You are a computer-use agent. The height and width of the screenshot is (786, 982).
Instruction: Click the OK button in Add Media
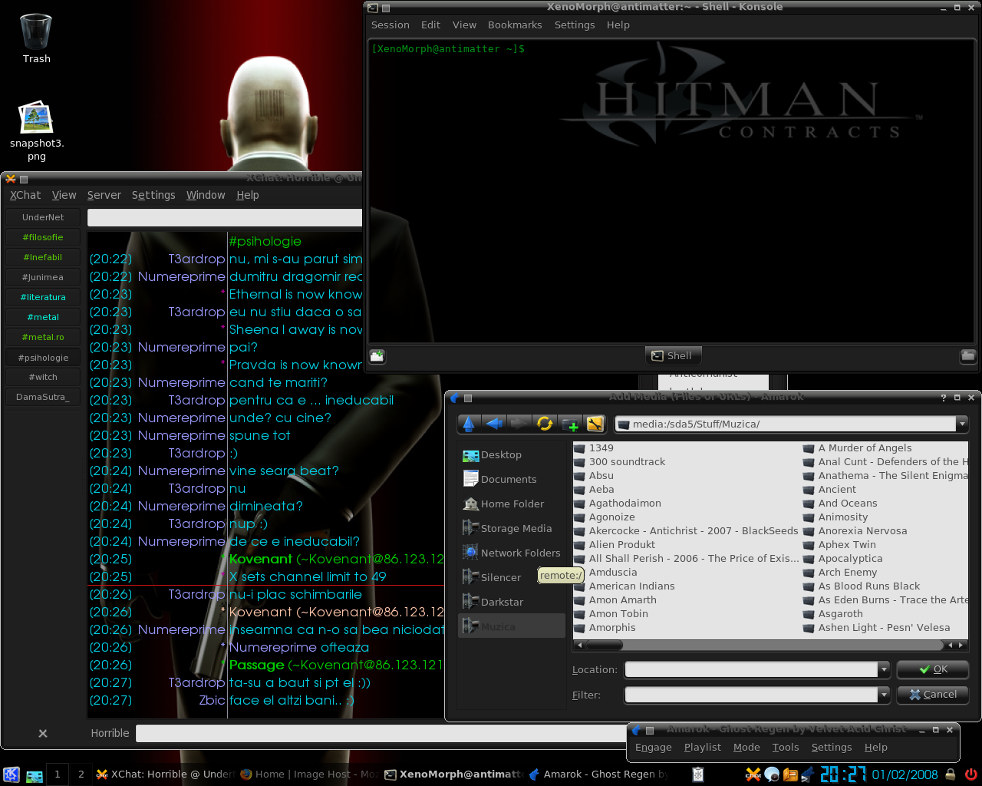click(x=933, y=669)
